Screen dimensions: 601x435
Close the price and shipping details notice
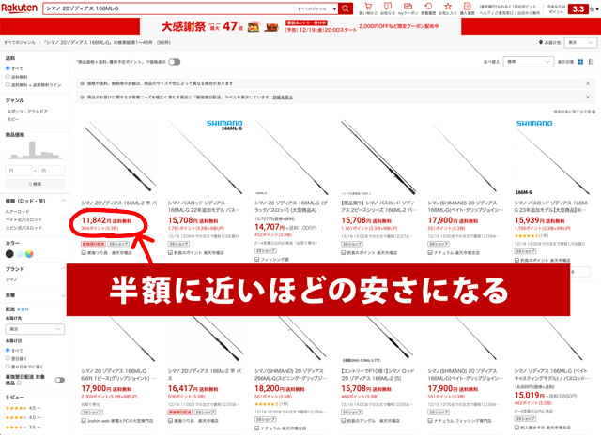[588, 83]
